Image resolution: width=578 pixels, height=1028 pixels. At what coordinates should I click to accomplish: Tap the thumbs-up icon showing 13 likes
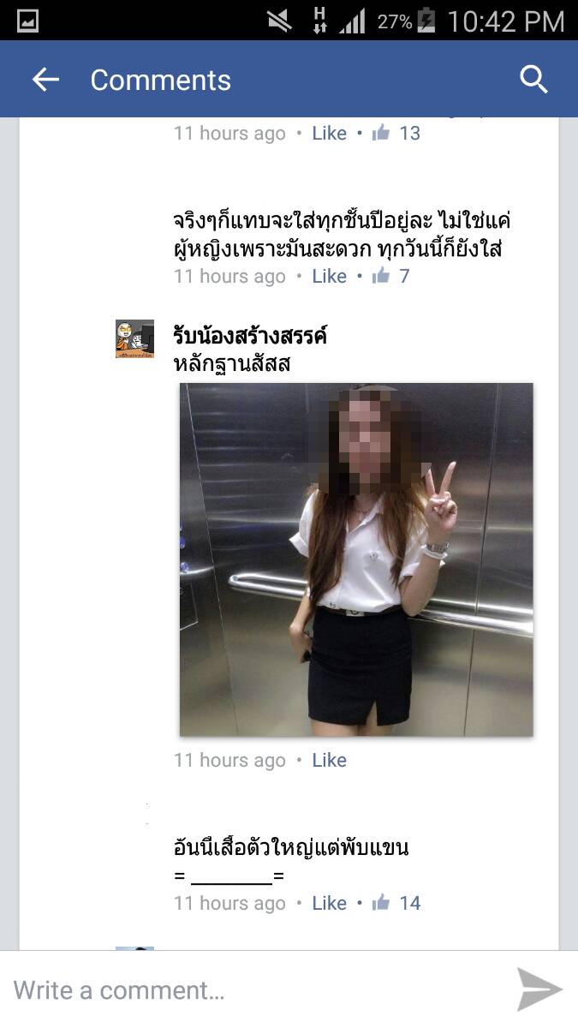(x=381, y=133)
